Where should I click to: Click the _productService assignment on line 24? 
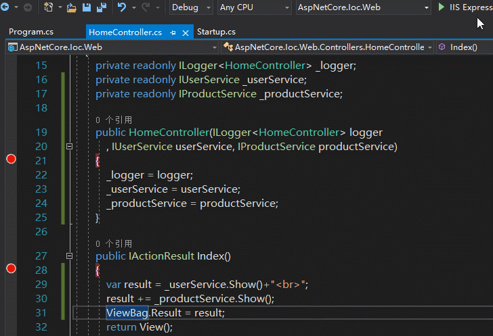click(x=192, y=203)
